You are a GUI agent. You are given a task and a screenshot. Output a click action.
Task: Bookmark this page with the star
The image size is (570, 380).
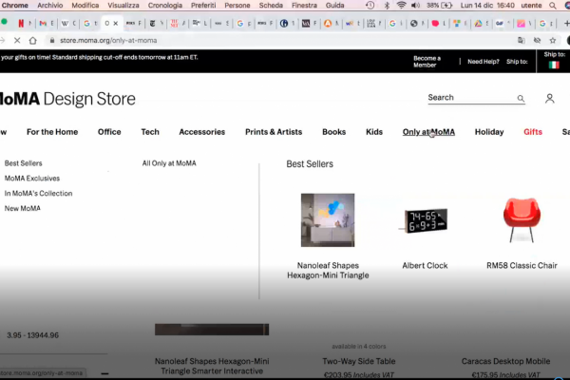[x=553, y=40]
